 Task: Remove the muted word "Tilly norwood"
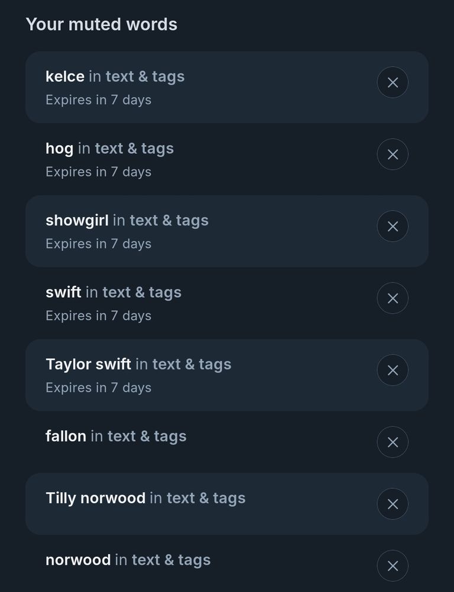393,504
